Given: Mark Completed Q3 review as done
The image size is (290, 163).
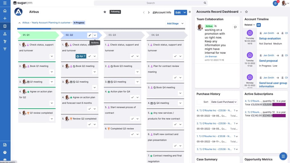Looking at the screenshot, I should (132, 134).
